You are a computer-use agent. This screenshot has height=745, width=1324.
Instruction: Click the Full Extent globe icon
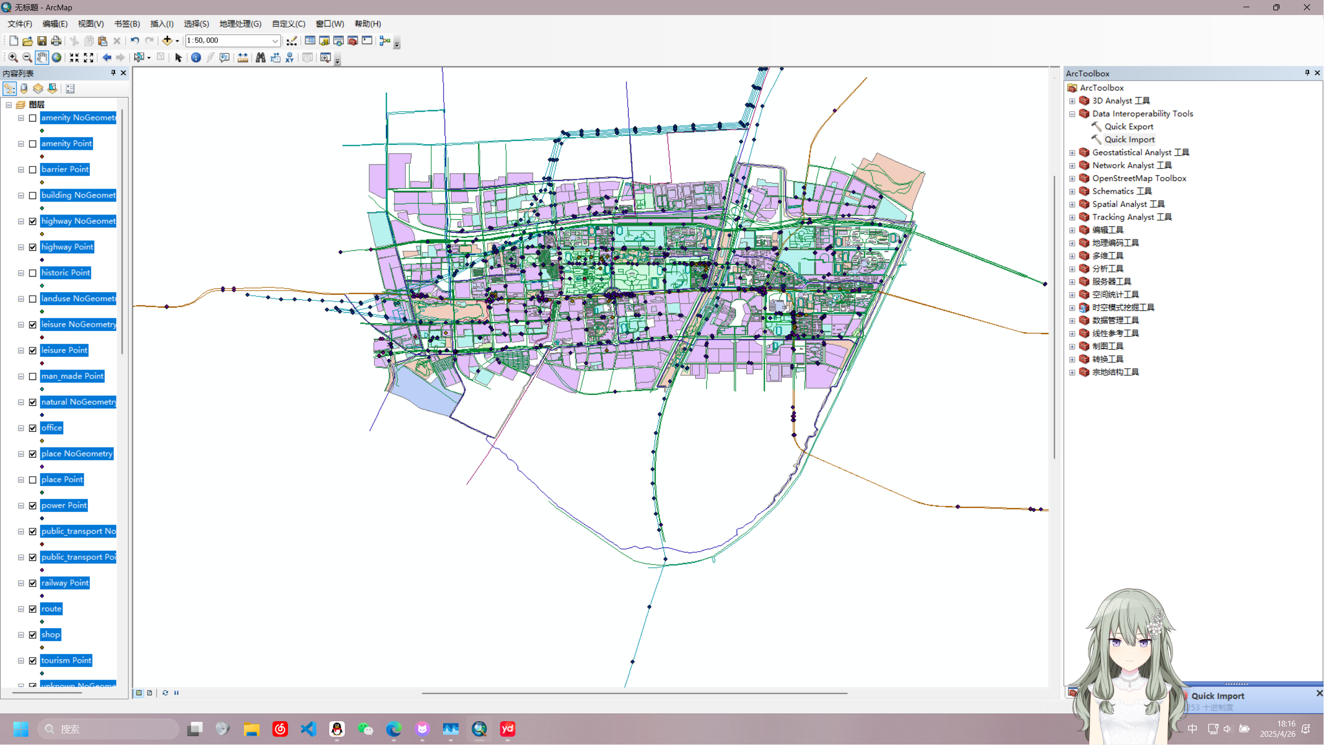56,57
